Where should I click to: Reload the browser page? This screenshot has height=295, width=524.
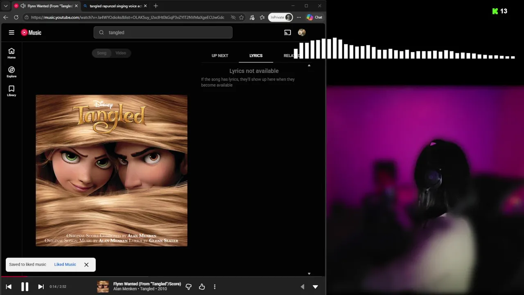click(x=16, y=17)
